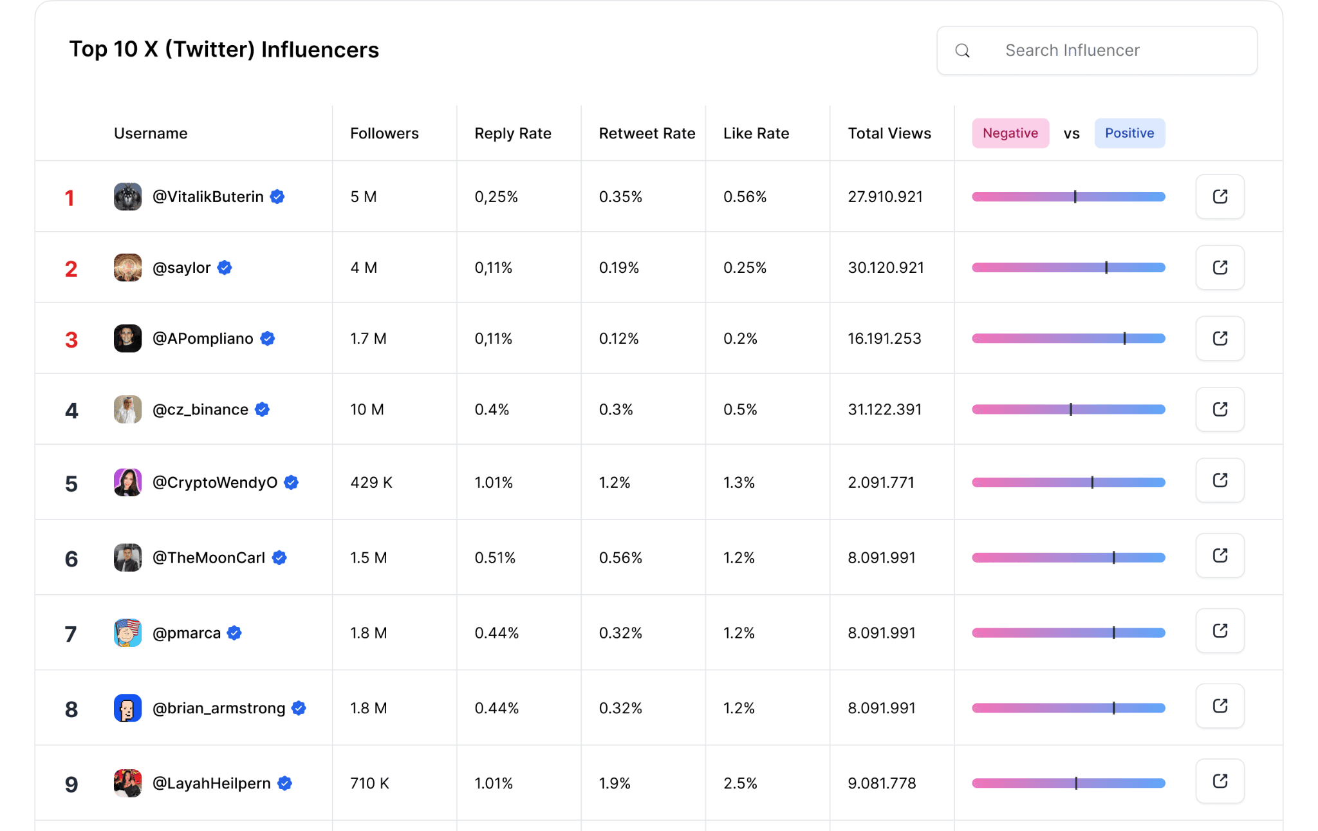This screenshot has height=831, width=1318.
Task: Click @cz_binance profile avatar
Action: [127, 409]
